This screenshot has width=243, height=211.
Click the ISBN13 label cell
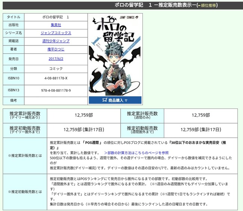point(13,90)
